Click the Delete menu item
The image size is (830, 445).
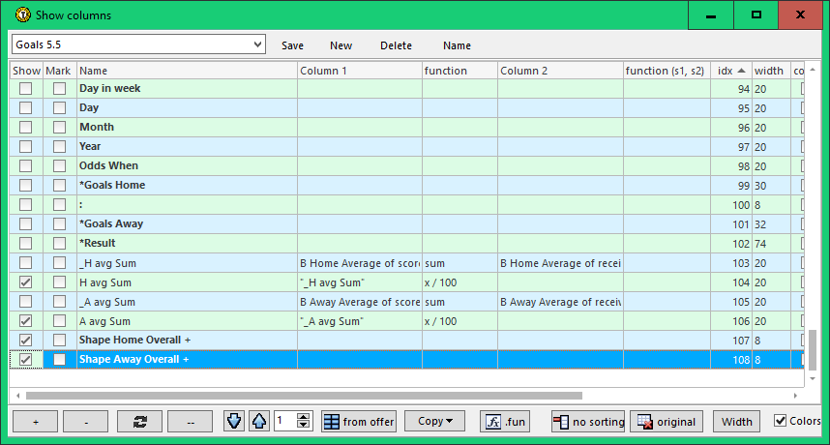pyautogui.click(x=396, y=45)
